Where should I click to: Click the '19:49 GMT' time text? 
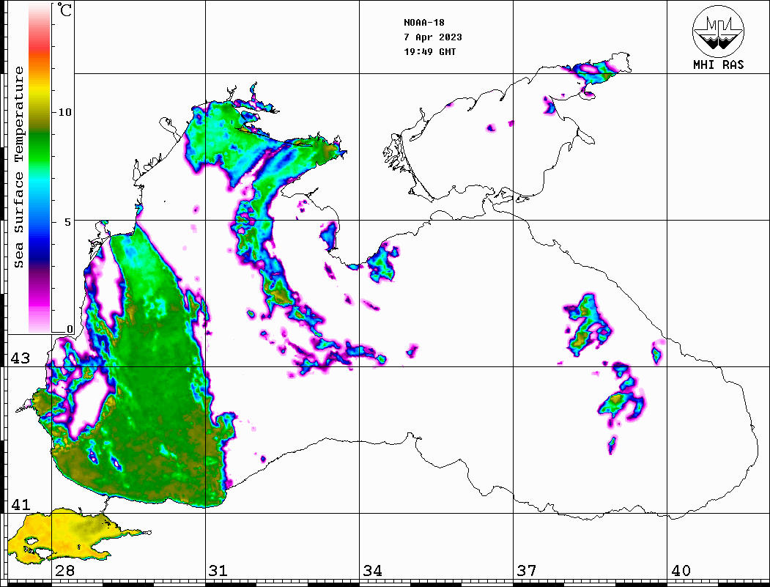pyautogui.click(x=429, y=52)
